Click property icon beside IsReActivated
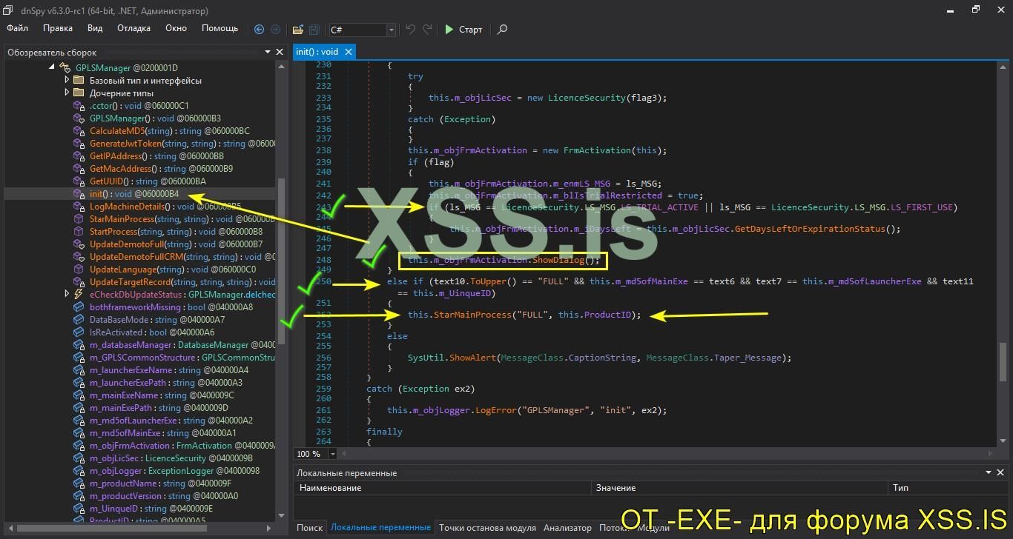Viewport: 1013px width, 539px height. click(x=79, y=332)
